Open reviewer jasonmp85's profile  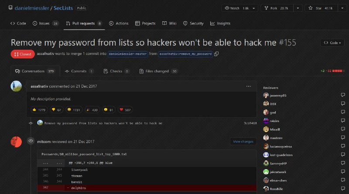pos(278,95)
